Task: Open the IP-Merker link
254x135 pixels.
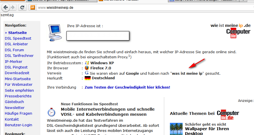Action: [x=13, y=61]
